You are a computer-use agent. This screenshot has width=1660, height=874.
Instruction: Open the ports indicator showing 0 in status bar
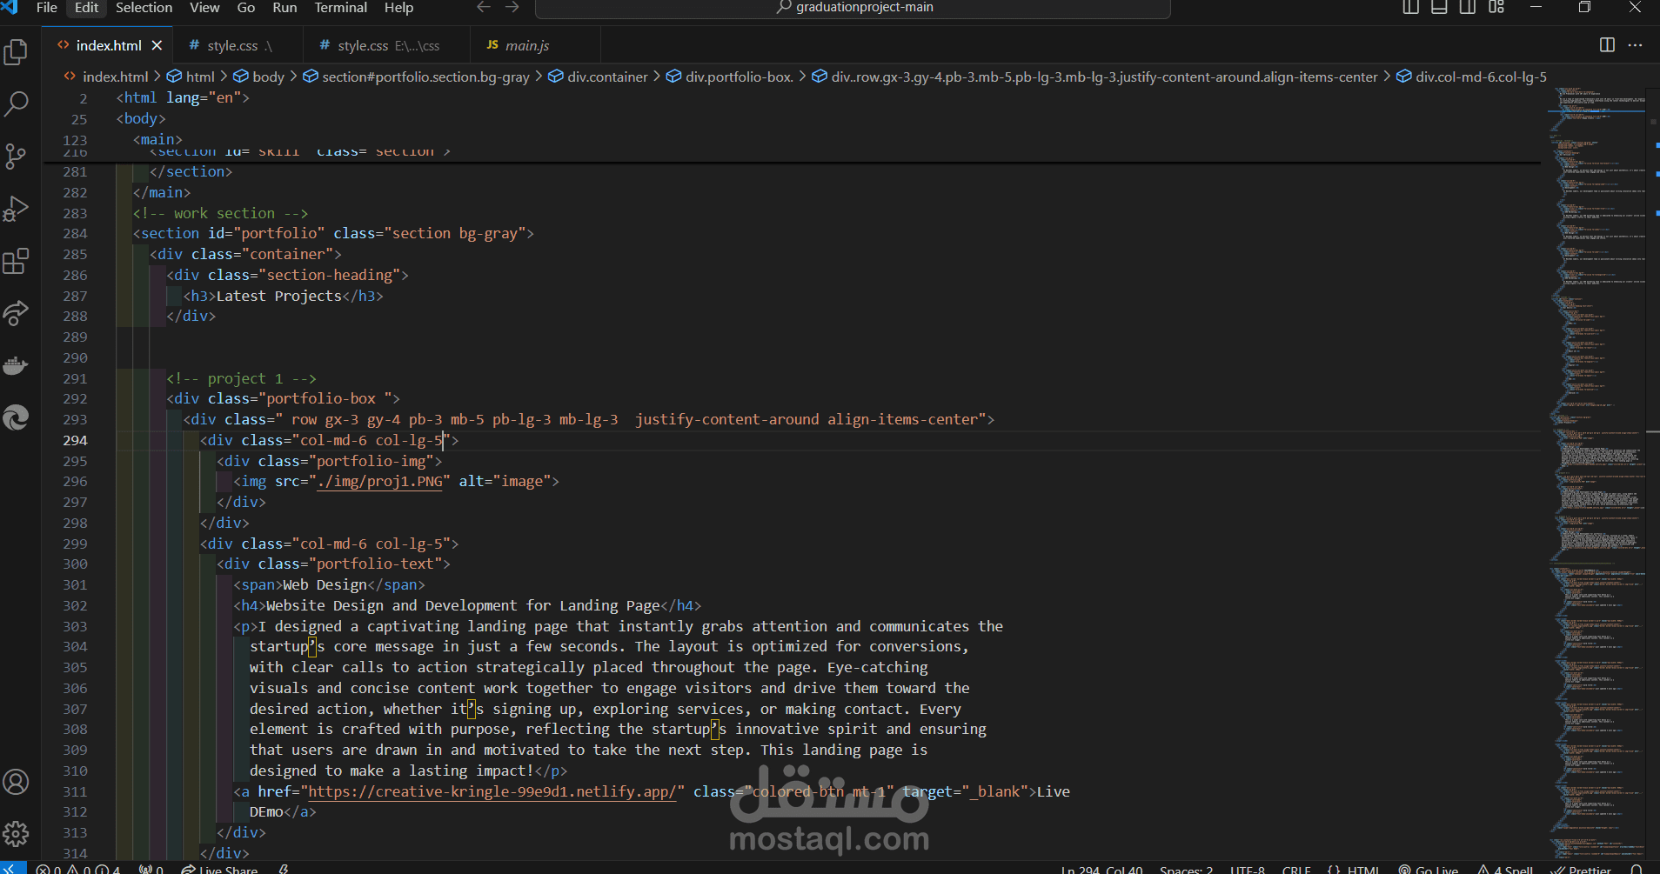(x=151, y=869)
